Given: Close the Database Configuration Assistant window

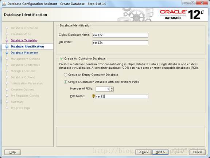Looking at the screenshot, I should click(x=202, y=3).
